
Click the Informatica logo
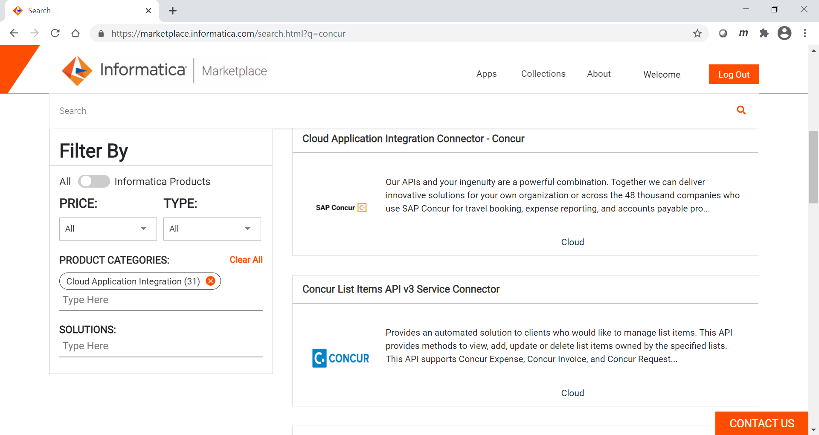[x=124, y=70]
